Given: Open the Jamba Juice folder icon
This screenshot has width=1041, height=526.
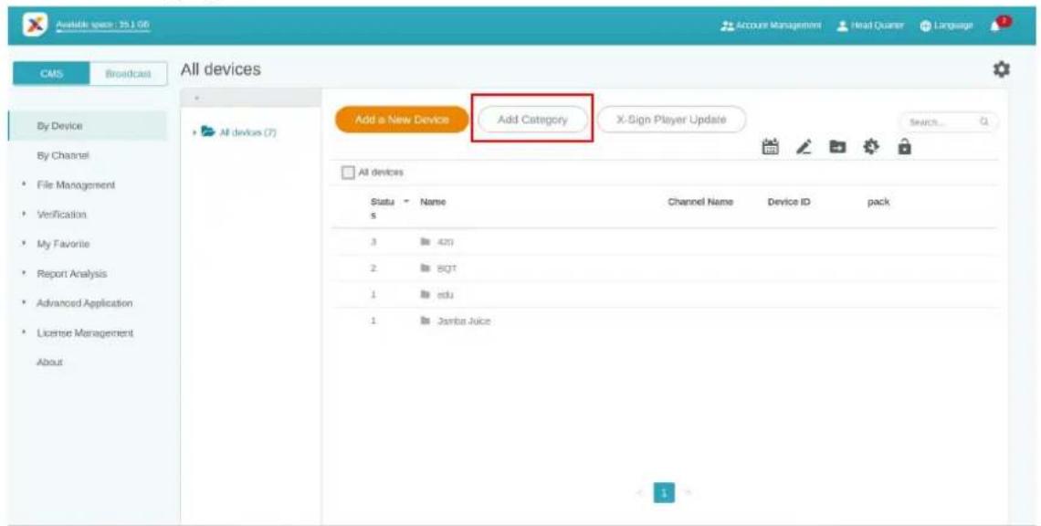Looking at the screenshot, I should [425, 321].
